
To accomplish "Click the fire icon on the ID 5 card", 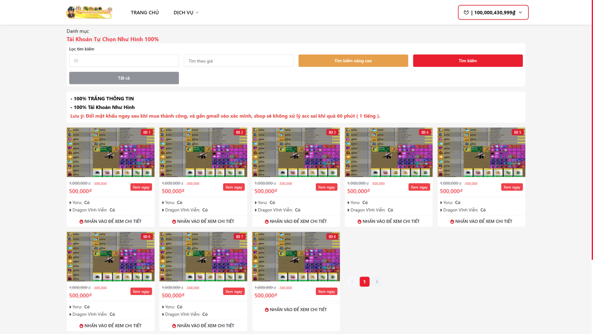I will click(452, 222).
